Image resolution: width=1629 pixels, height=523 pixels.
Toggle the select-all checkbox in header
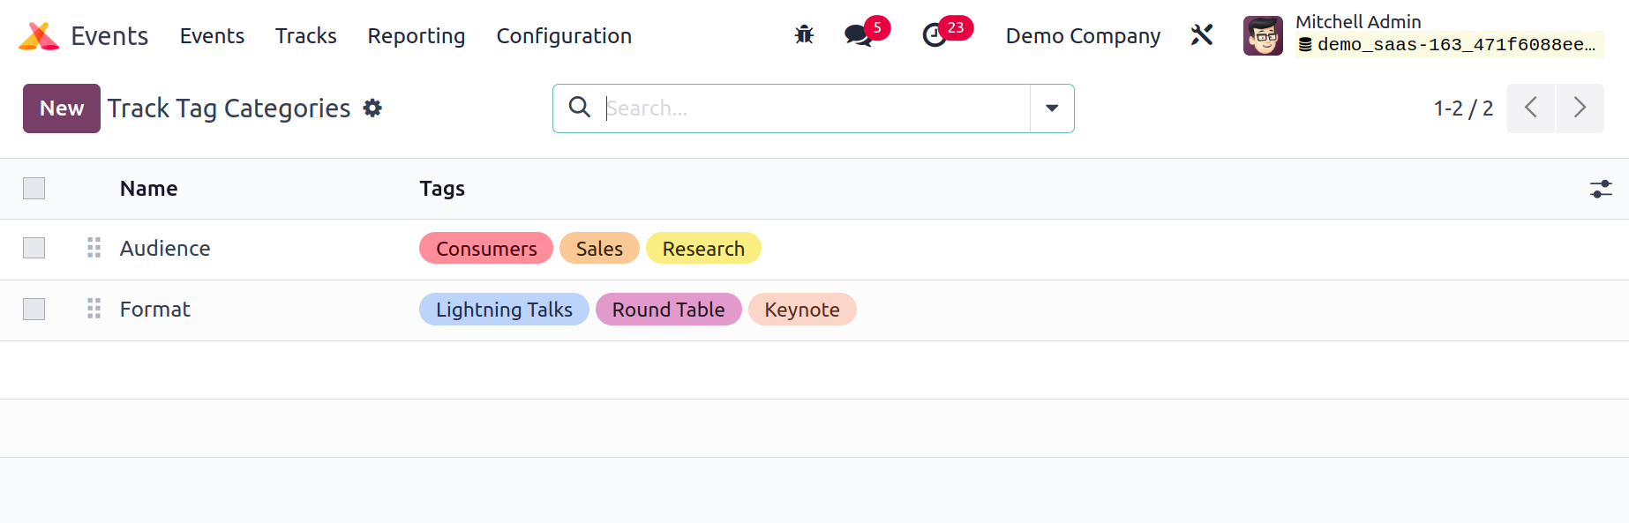(x=34, y=188)
